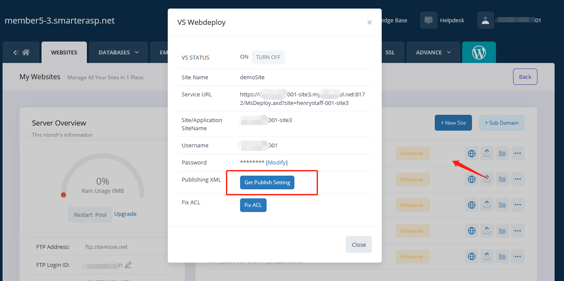Screen dimensions: 564x281
Task: Edit FTP Login ID with pencil icon
Action: pos(128,265)
